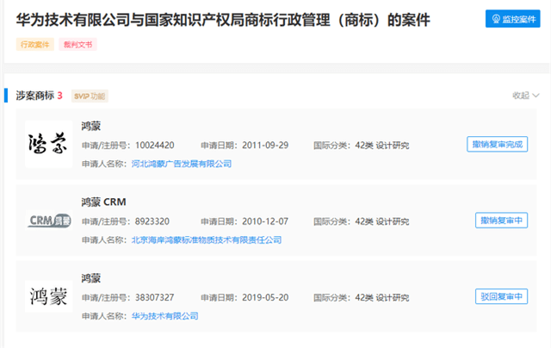The width and height of the screenshot is (551, 348).
Task: Click the 涉案商标 section heading
Action: [x=34, y=96]
